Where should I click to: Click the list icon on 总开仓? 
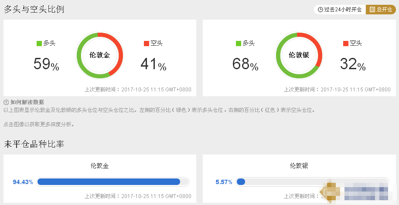(x=372, y=10)
